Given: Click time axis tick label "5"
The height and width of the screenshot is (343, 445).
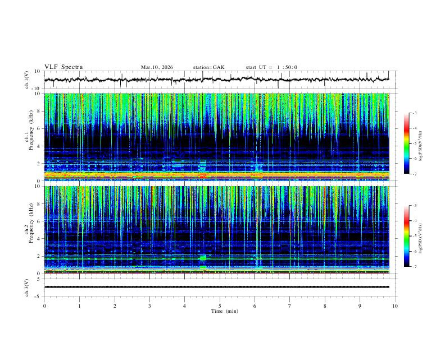Looking at the screenshot, I should 220,306.
